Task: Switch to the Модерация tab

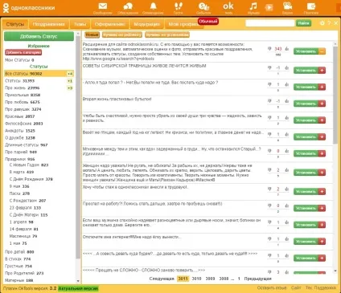Action: 147,24
